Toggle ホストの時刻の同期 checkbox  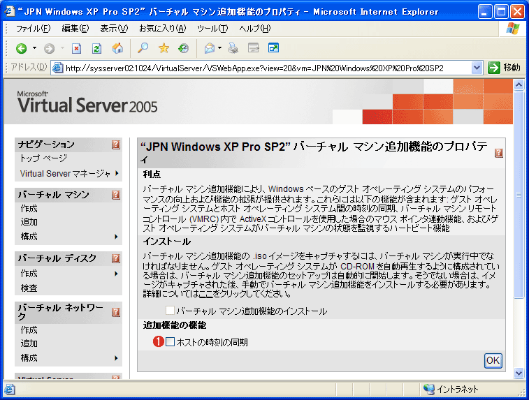pos(170,341)
